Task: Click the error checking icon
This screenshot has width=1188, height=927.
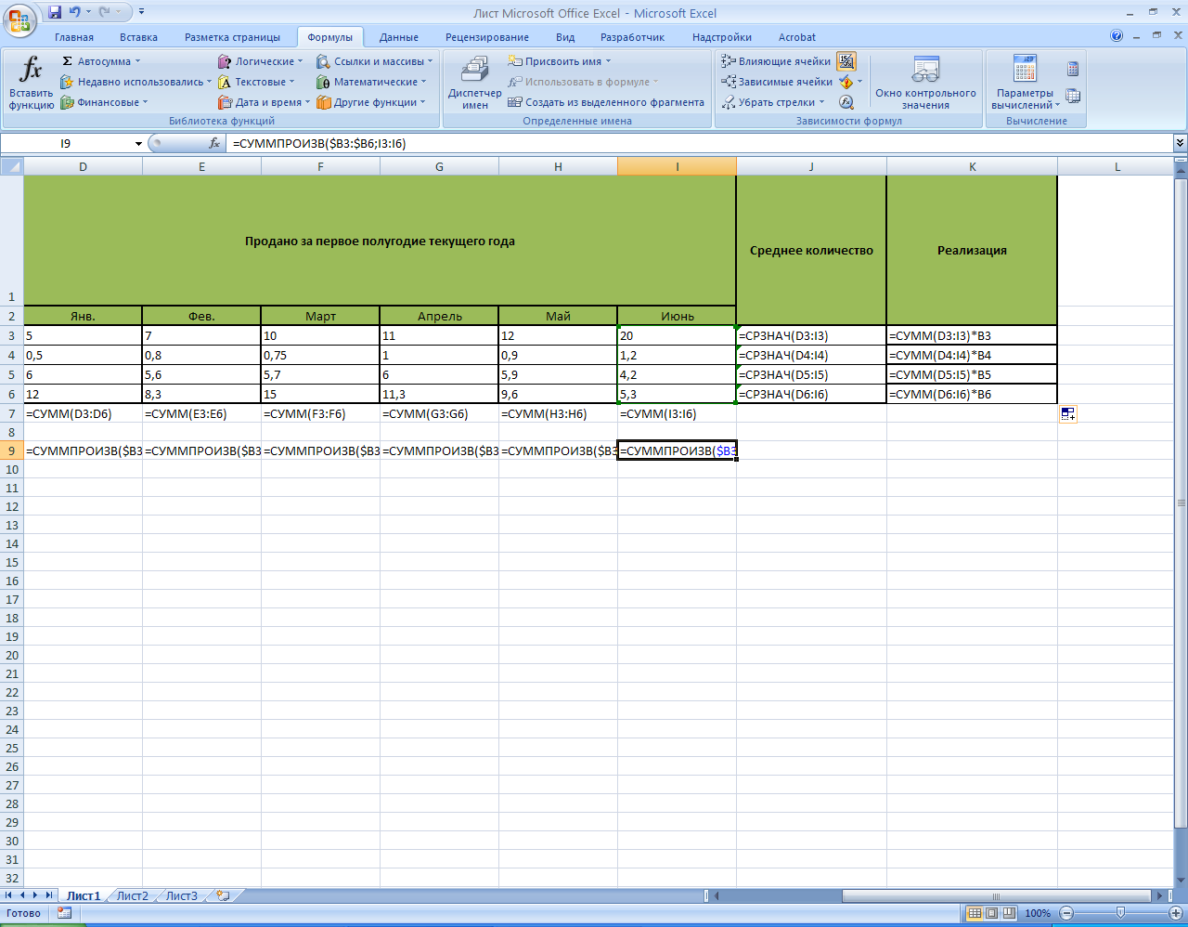Action: (x=846, y=82)
